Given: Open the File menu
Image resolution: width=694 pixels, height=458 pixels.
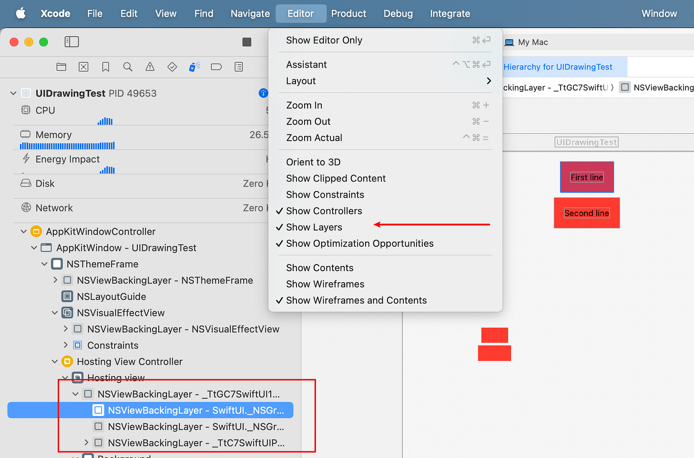Looking at the screenshot, I should click(x=95, y=13).
